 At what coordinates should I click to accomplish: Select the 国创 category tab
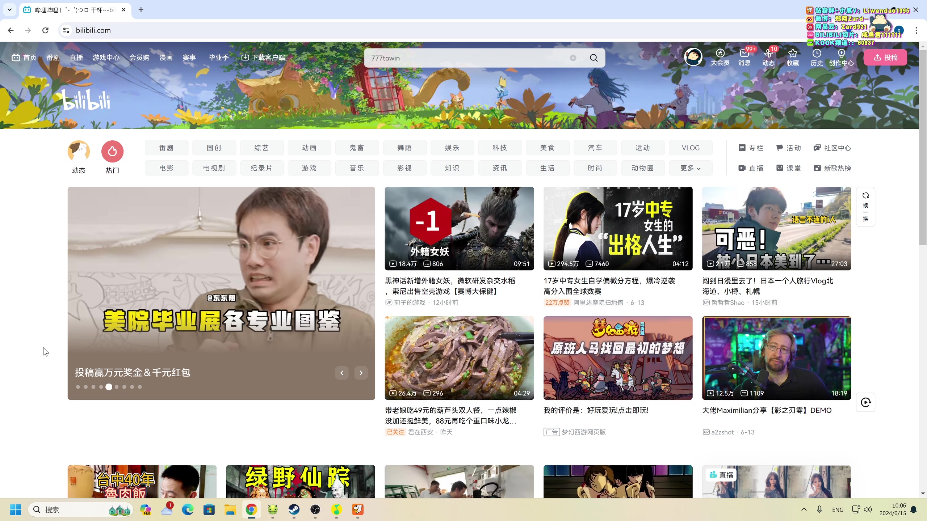click(214, 148)
